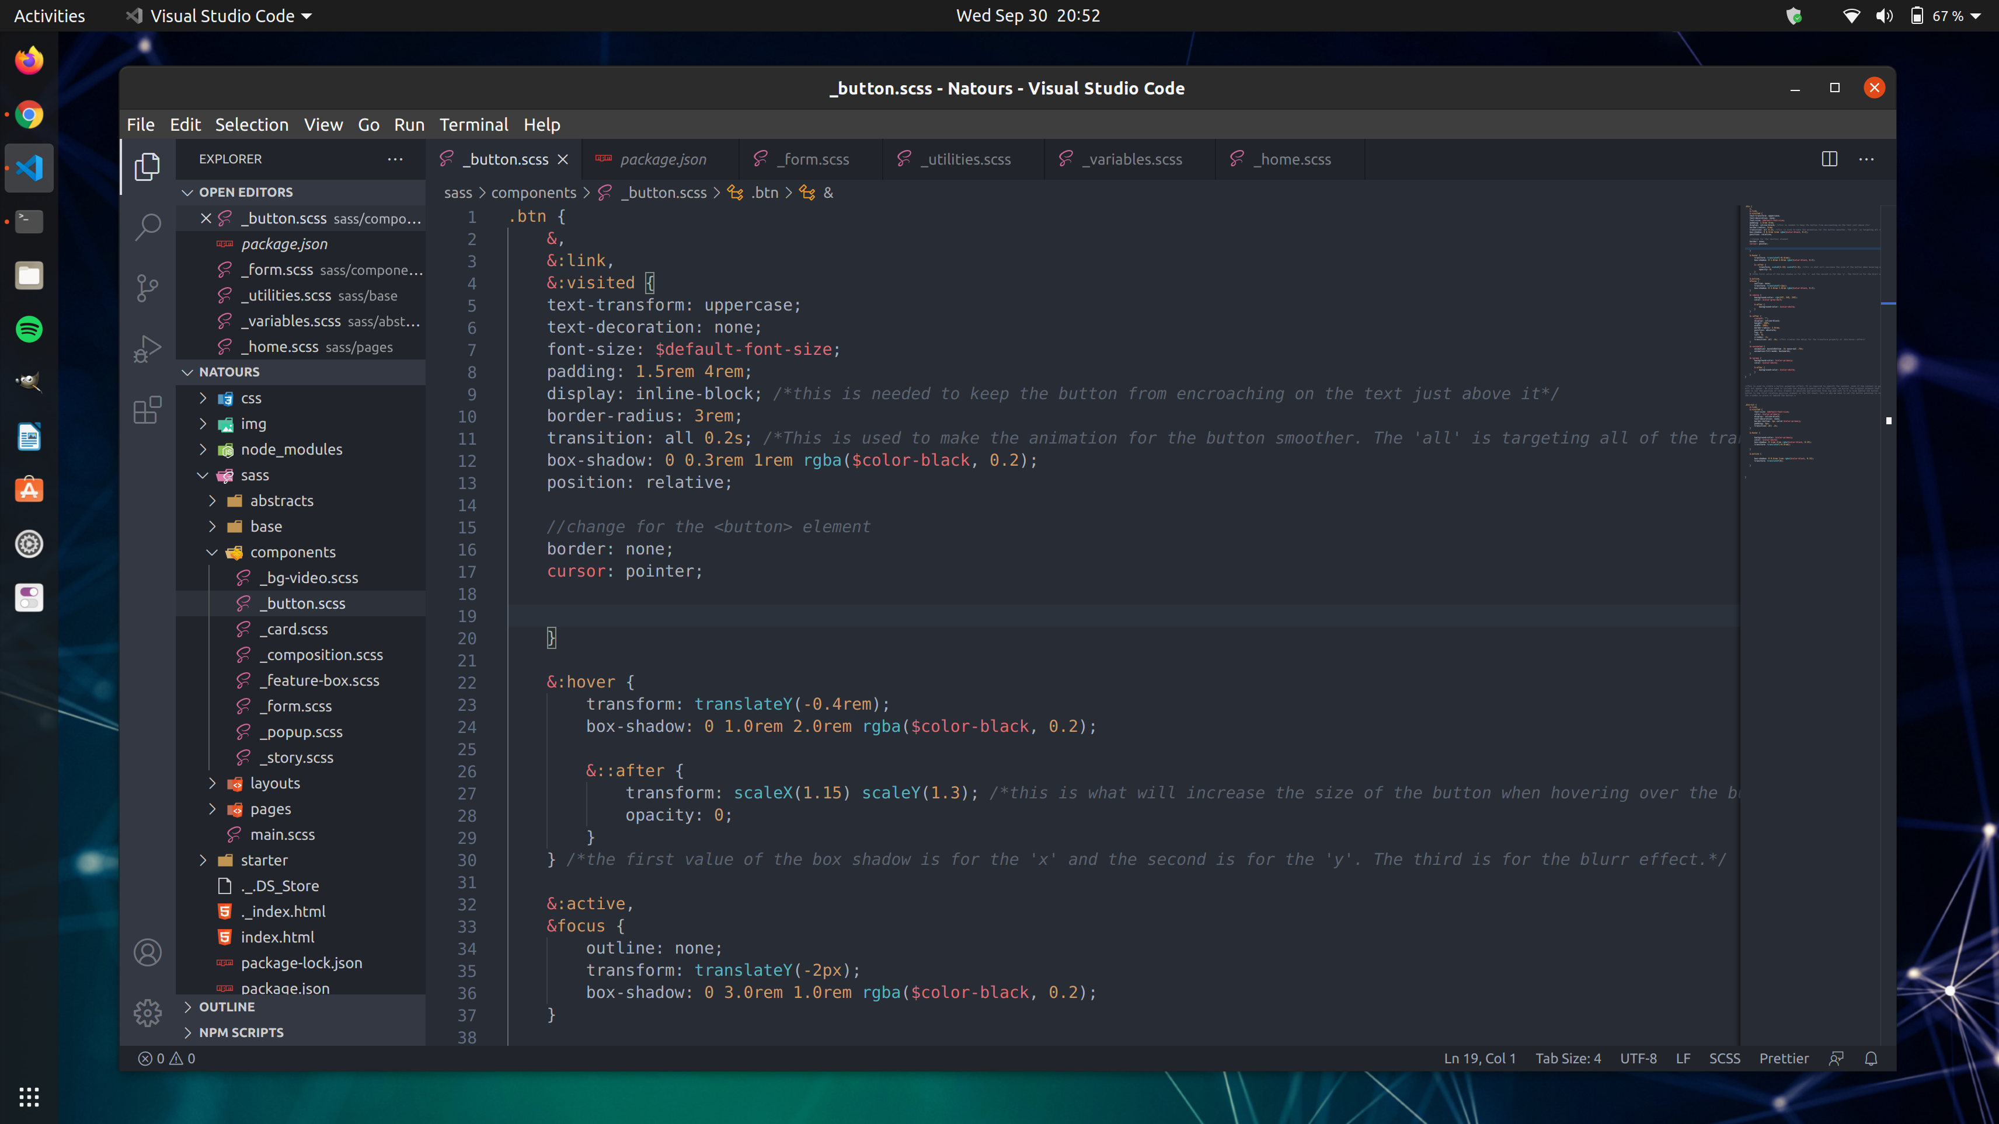The height and width of the screenshot is (1124, 1999).
Task: Click Ln 19, Col 1 status item
Action: click(1479, 1058)
